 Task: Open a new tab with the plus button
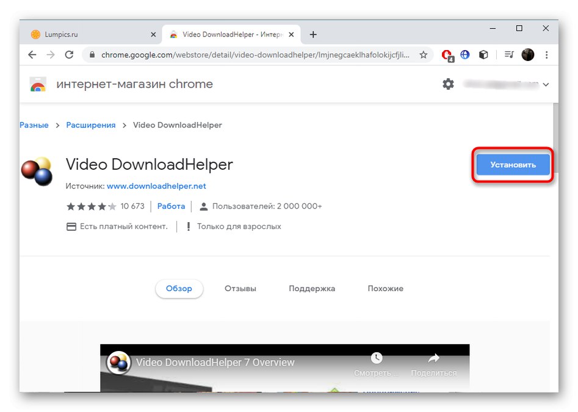(313, 34)
